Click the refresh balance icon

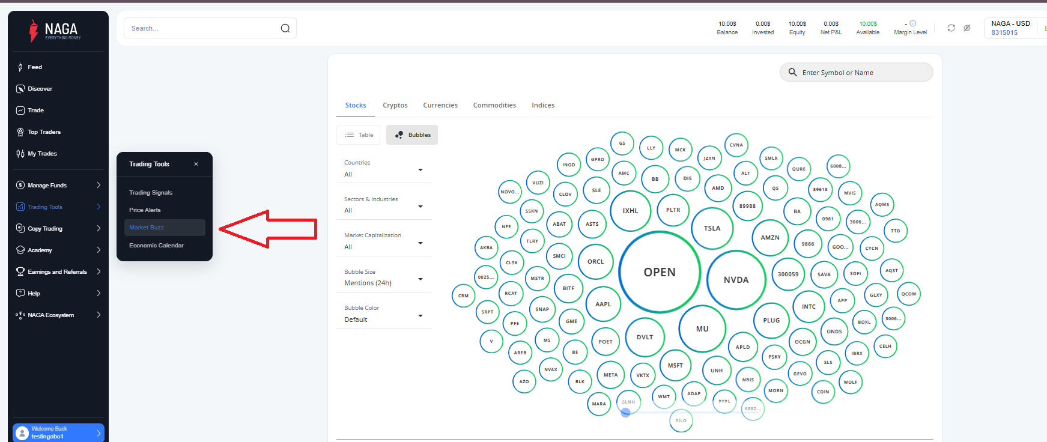point(951,28)
